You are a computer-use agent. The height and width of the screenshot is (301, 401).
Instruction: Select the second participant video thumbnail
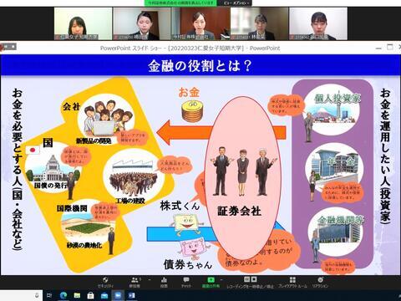pos(142,24)
